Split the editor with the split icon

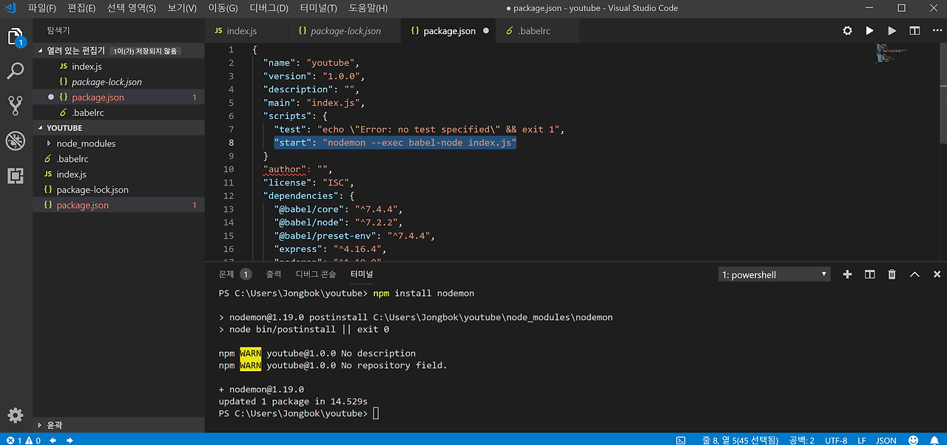(x=914, y=31)
